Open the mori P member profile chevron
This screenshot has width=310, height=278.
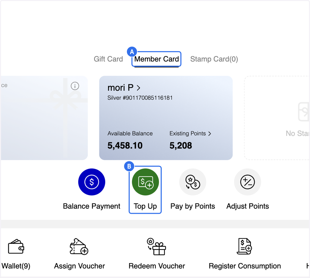coord(139,88)
